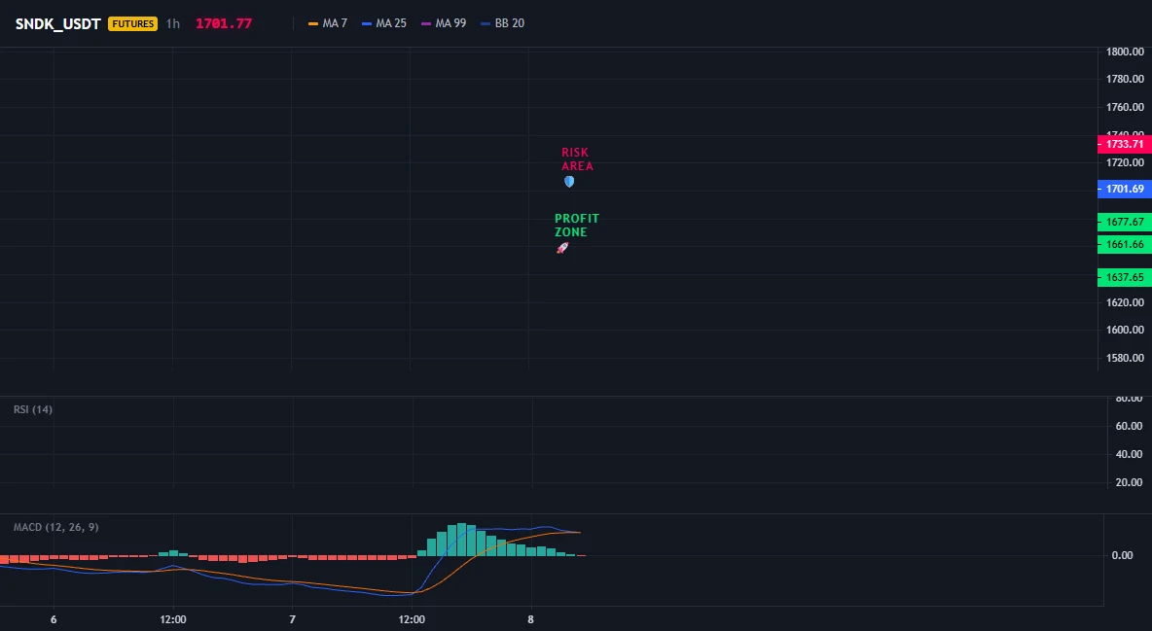Screen dimensions: 1152x631
Task: Open the 1h timeframe selector
Action: point(172,23)
